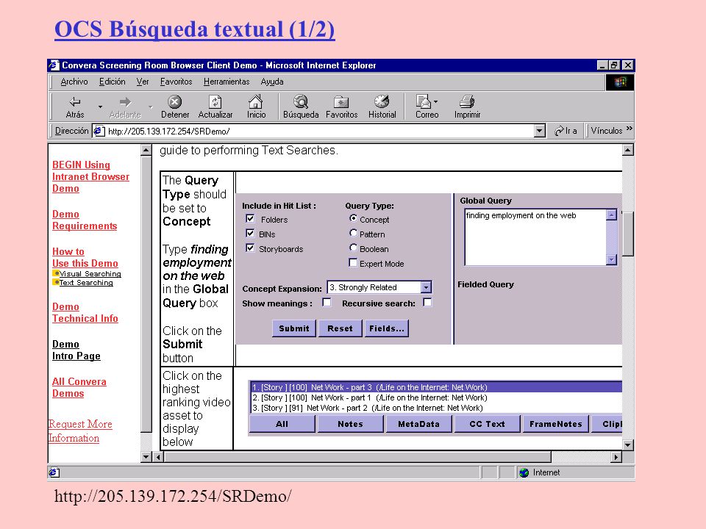Viewport: 706px width, 529px height.
Task: Click the Windows logo throbber icon
Action: coord(620,82)
